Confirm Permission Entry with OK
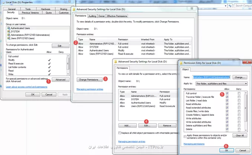 [227, 150]
